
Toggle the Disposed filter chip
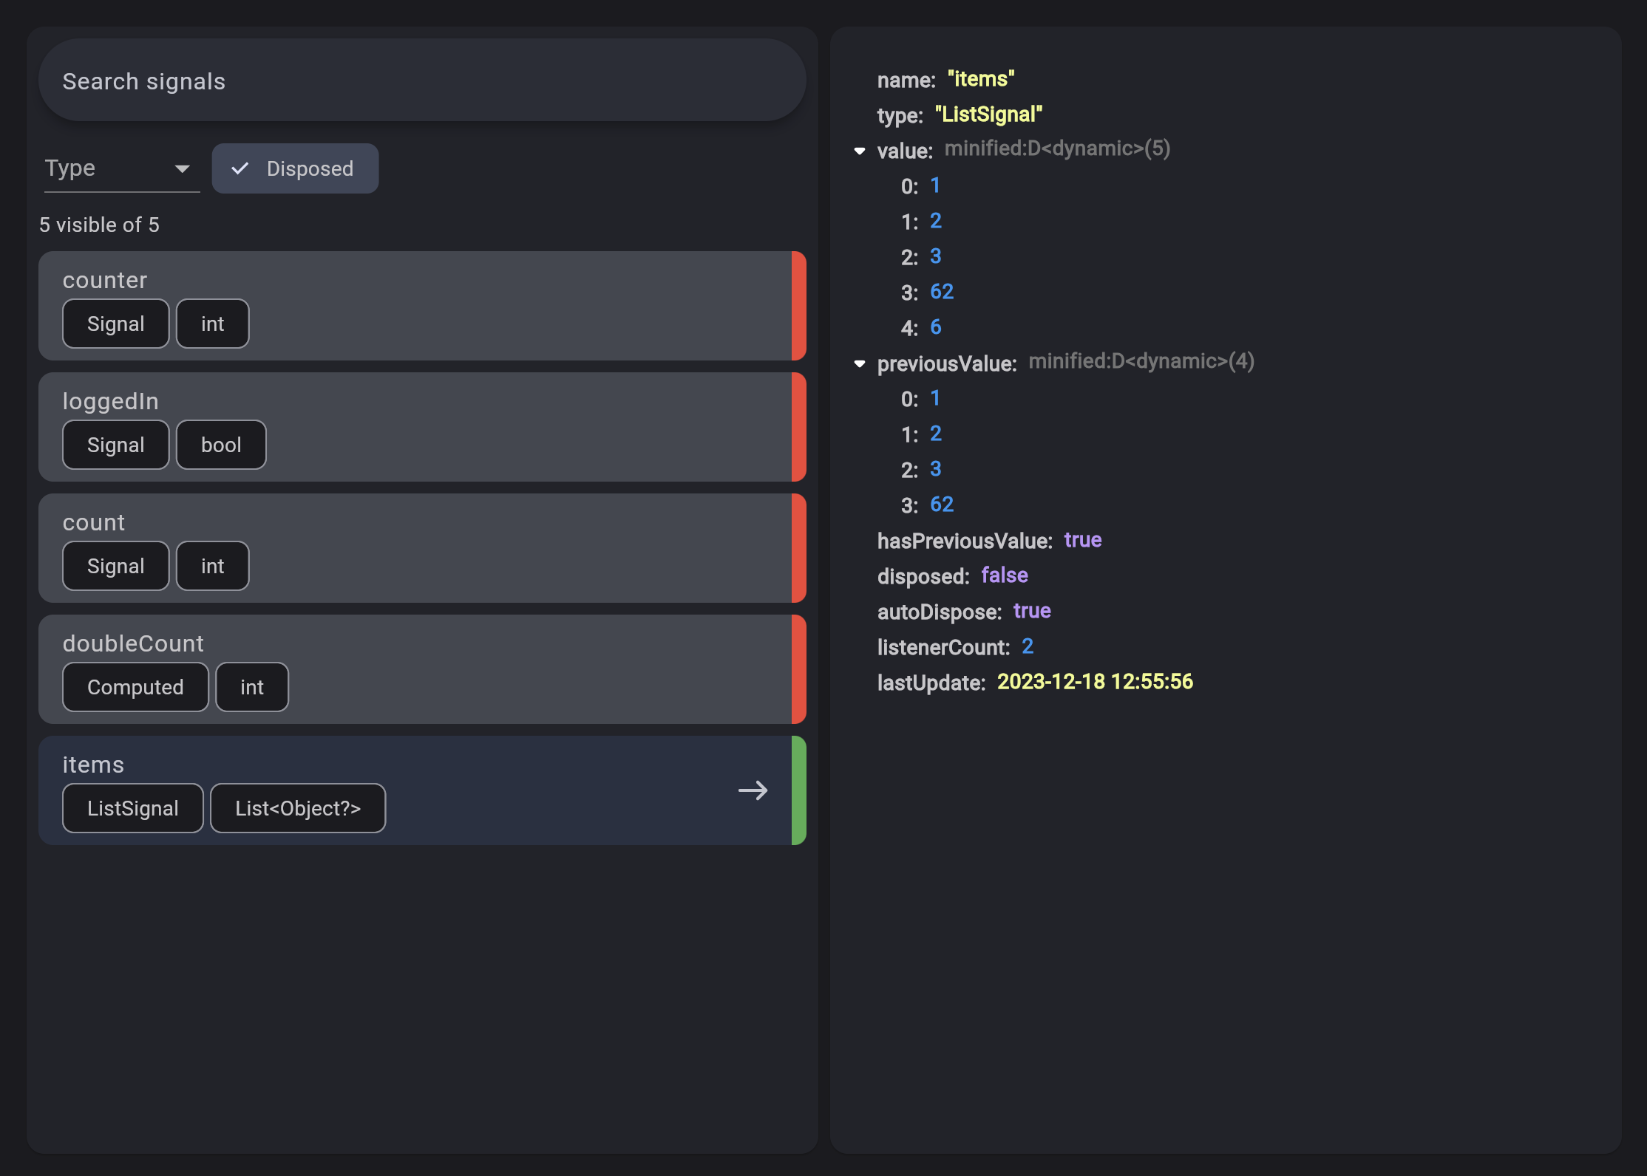tap(295, 168)
